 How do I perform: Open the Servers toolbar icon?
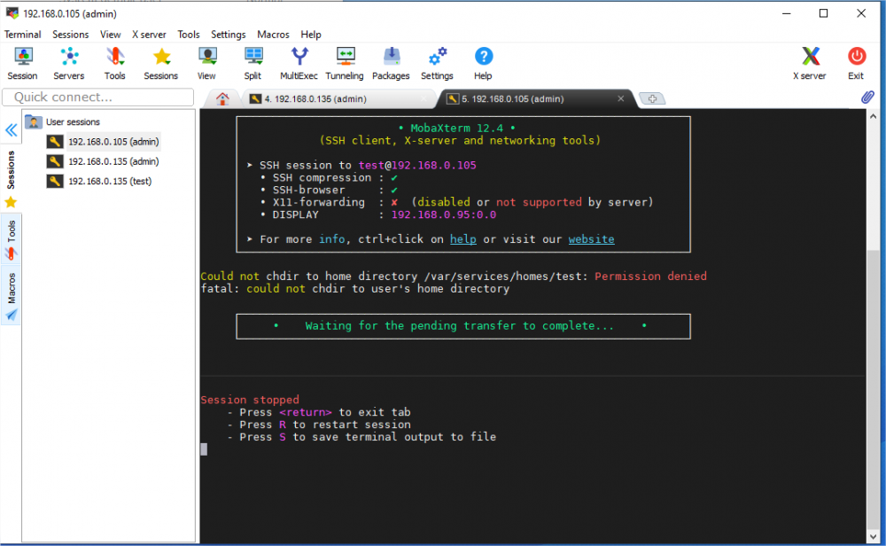tap(69, 63)
